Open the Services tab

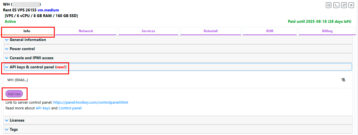click(x=148, y=31)
